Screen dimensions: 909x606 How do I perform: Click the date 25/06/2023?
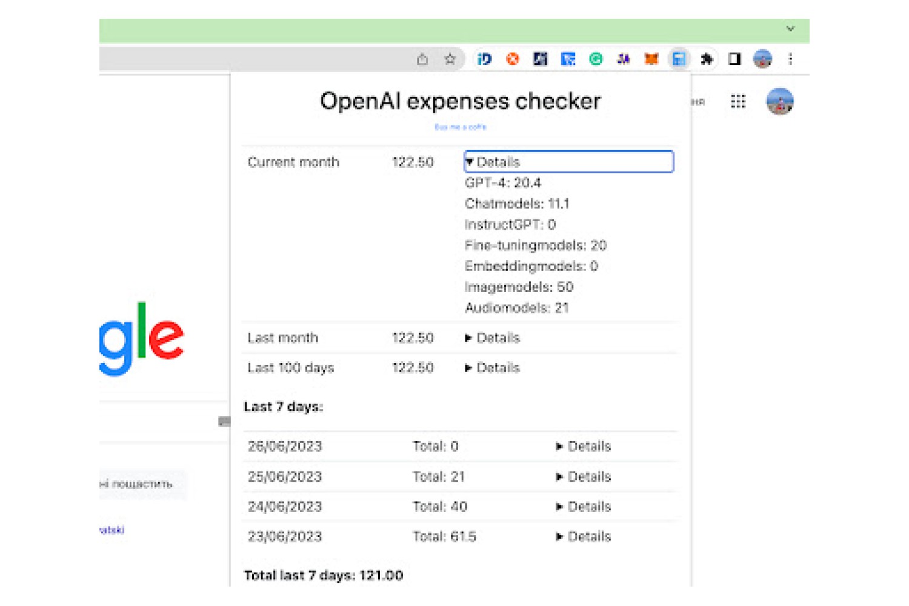285,477
